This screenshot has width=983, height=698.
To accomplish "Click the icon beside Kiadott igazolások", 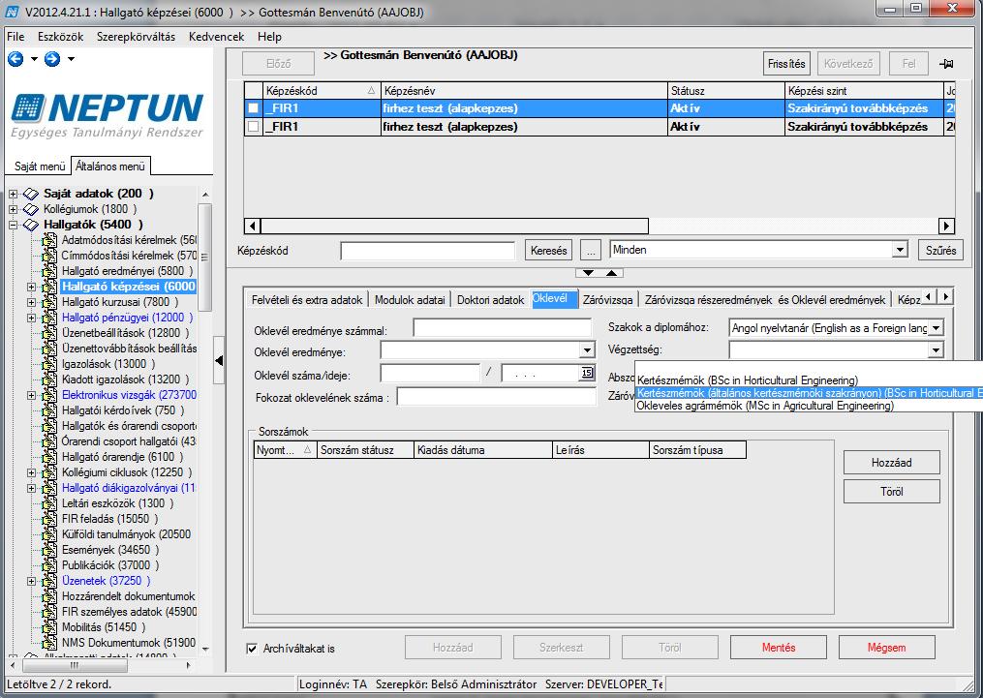I will click(49, 379).
